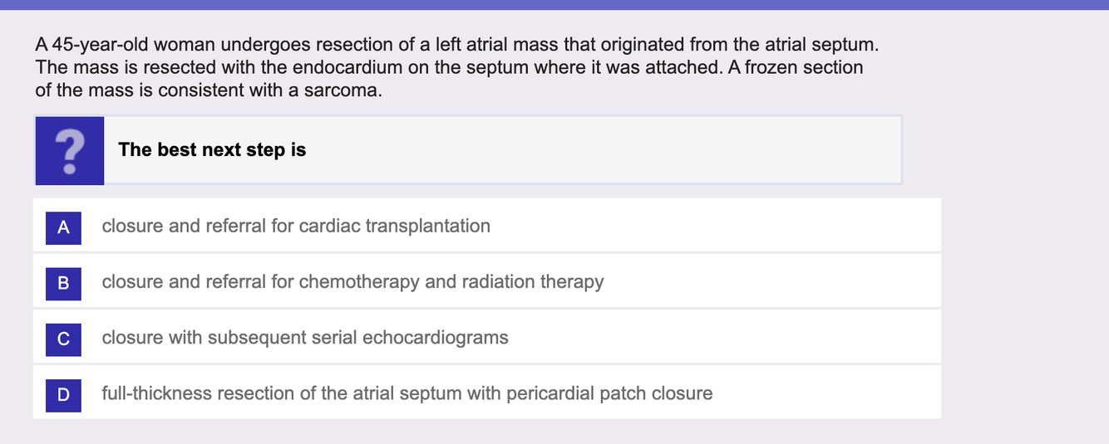Click 'The best next step is' heading

212,150
